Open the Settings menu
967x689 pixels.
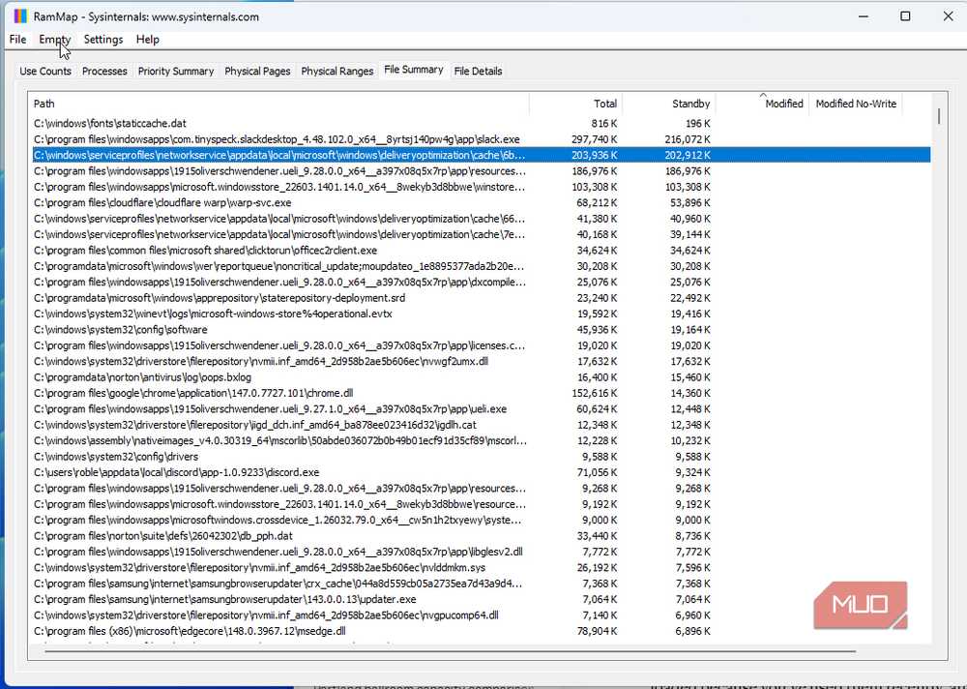point(103,40)
